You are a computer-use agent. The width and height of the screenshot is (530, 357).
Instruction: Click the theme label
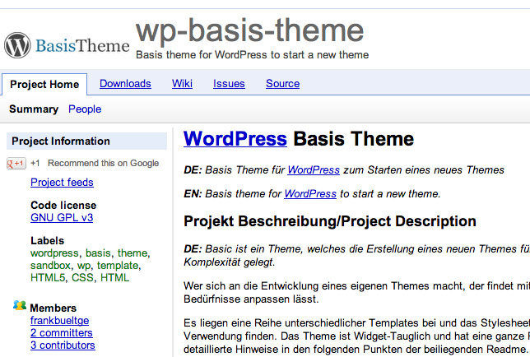[x=132, y=253]
